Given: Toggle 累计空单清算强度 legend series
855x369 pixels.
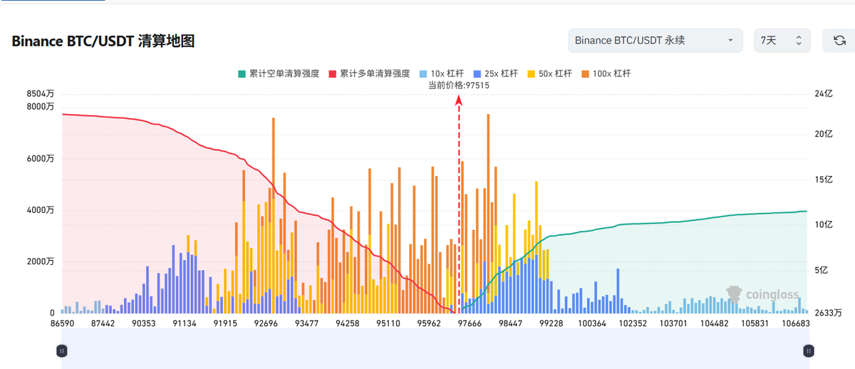Looking at the screenshot, I should (x=278, y=73).
